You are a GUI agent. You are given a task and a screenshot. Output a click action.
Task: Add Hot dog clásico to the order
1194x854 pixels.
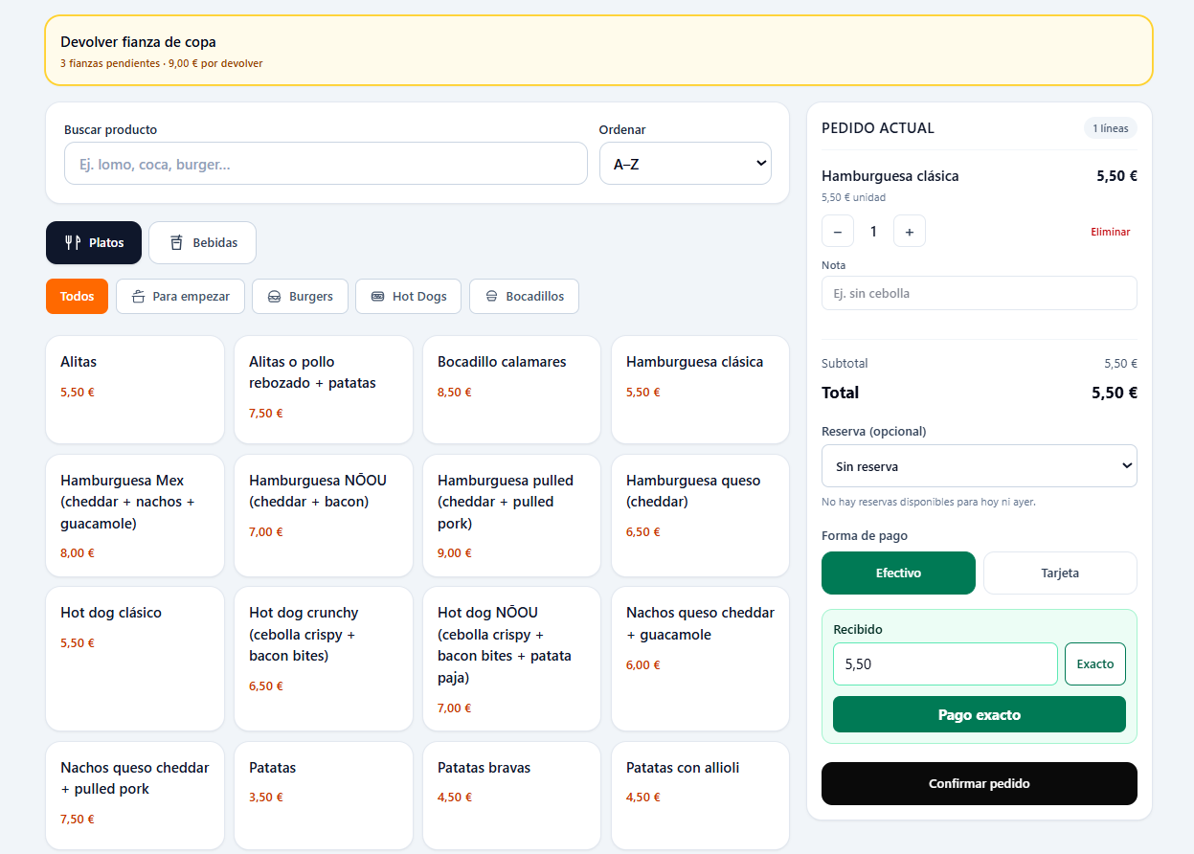pyautogui.click(x=135, y=659)
